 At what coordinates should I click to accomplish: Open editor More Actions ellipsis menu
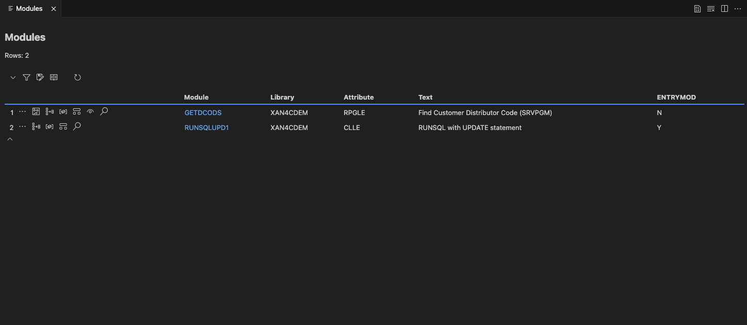(x=737, y=9)
